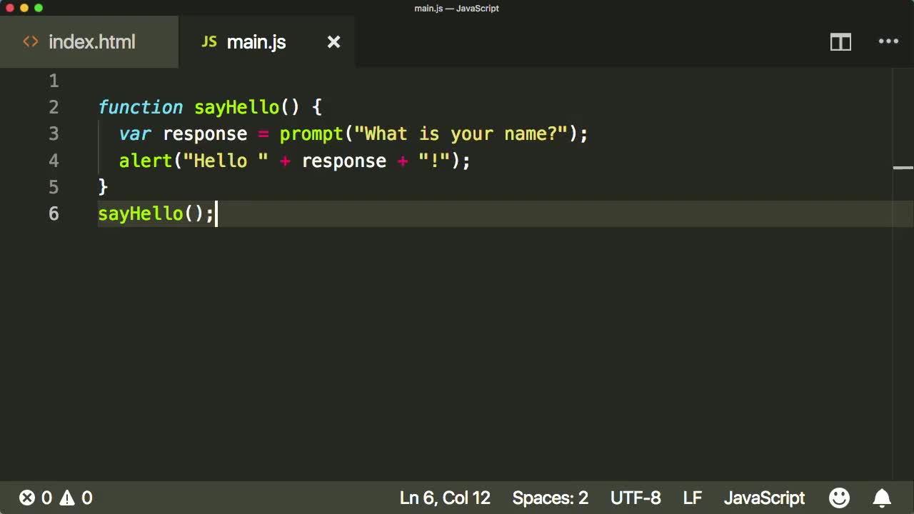The width and height of the screenshot is (914, 514).
Task: Click the HTML file icon beside index.html
Action: coord(30,41)
